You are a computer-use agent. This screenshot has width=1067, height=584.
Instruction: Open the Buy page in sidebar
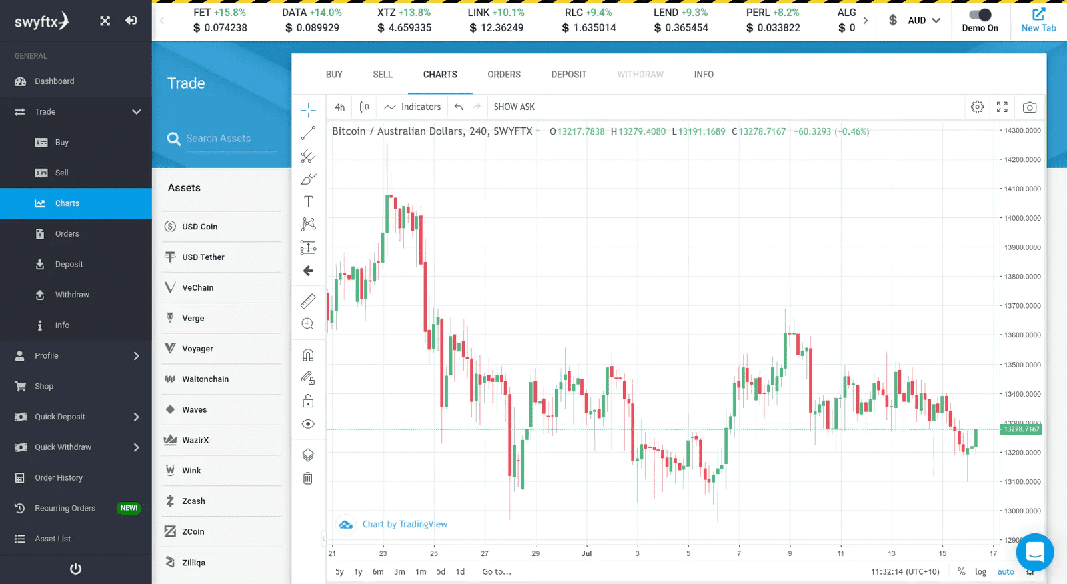[x=76, y=143]
